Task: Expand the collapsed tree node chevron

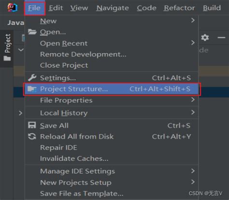Action: [x=20, y=113]
